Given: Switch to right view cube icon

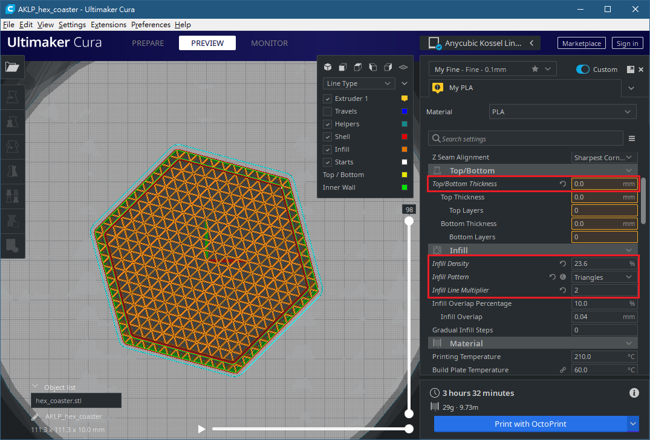Looking at the screenshot, I should click(388, 67).
